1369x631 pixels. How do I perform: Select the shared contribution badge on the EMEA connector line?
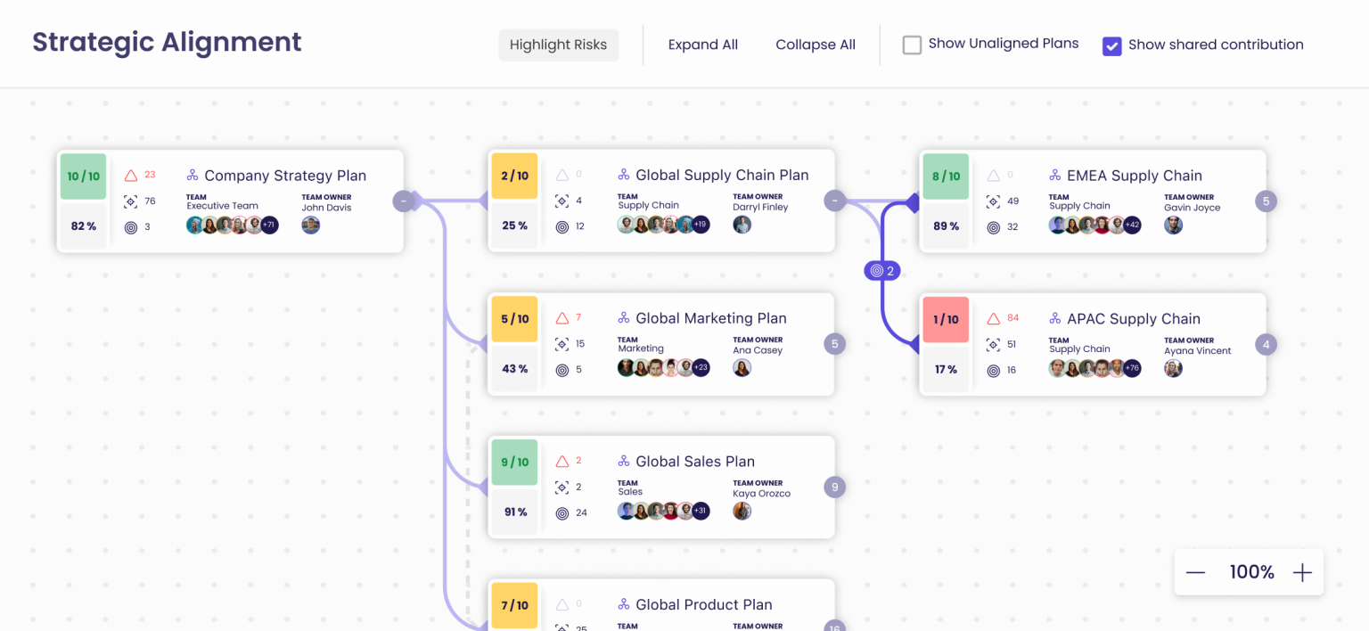tap(882, 270)
